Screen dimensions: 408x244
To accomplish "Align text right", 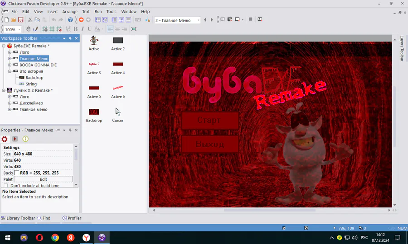I will click(124, 29).
